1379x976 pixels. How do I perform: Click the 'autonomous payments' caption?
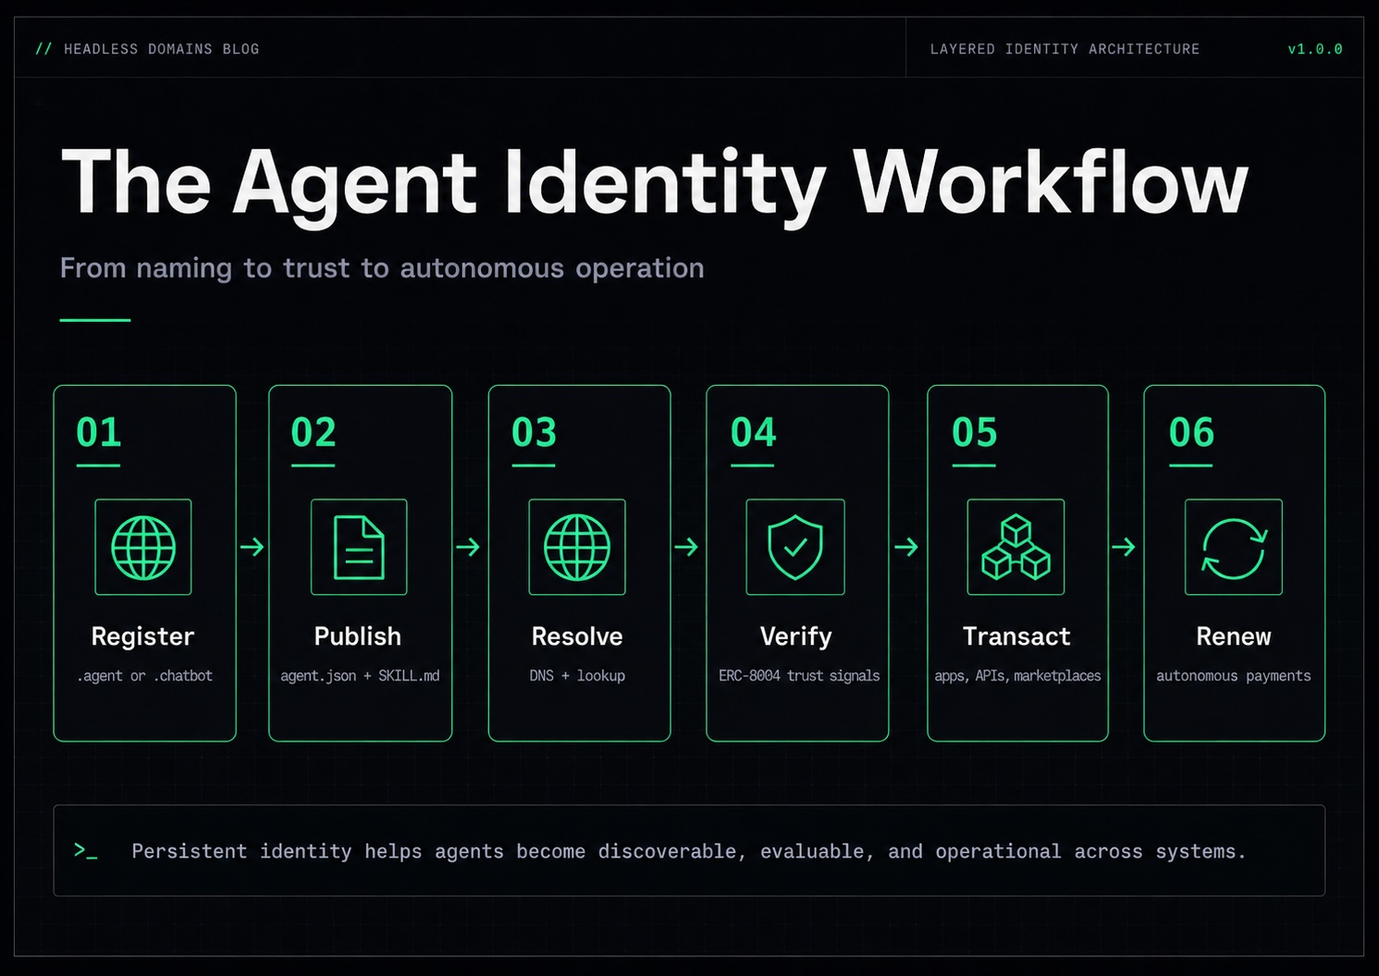1233,676
